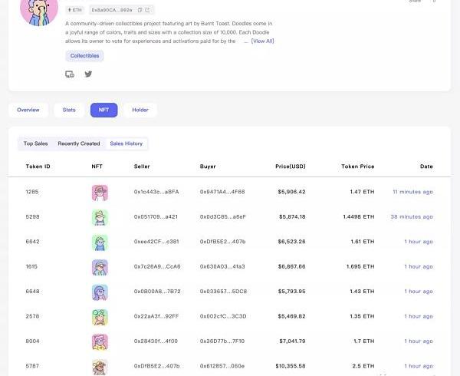Click the Collectibles tag button
The width and height of the screenshot is (460, 376).
coord(84,56)
